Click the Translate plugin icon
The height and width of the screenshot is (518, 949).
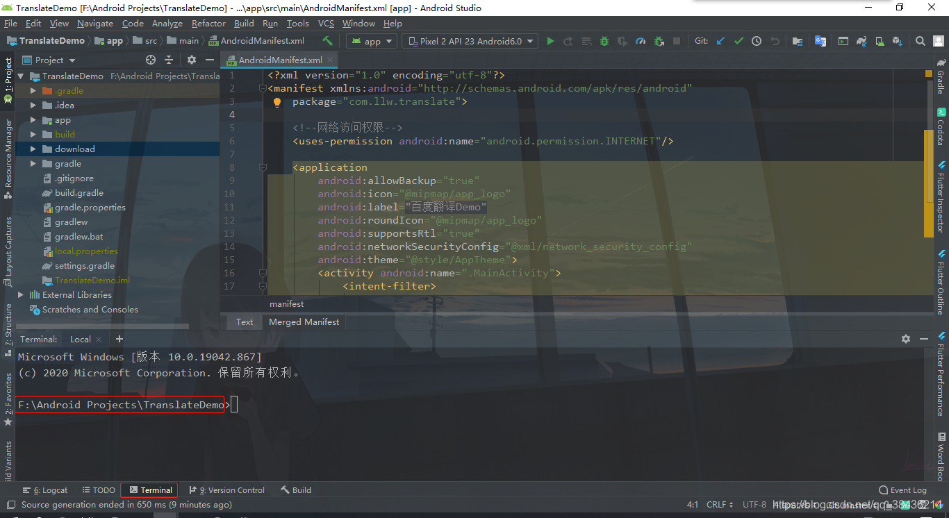tap(820, 41)
